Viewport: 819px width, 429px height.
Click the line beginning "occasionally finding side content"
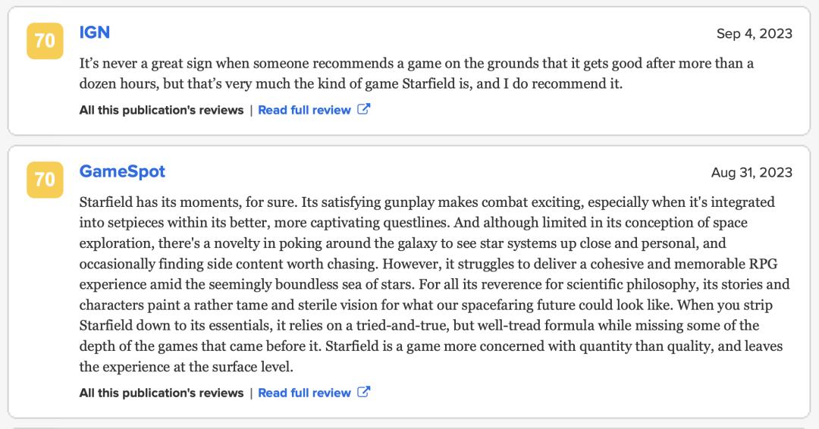point(428,264)
